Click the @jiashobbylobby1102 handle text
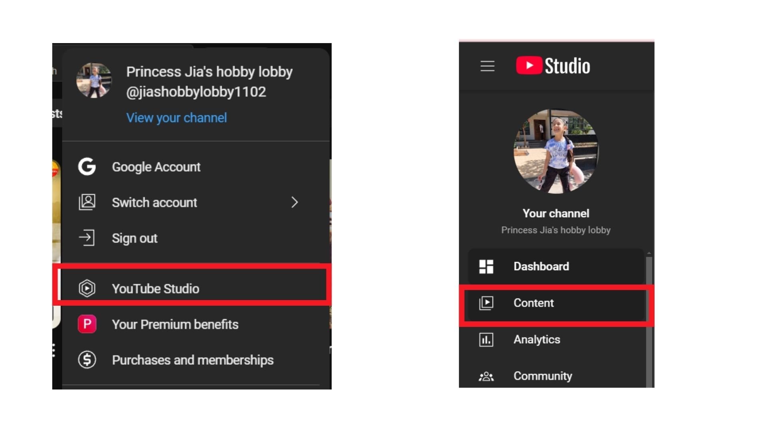 pyautogui.click(x=196, y=92)
